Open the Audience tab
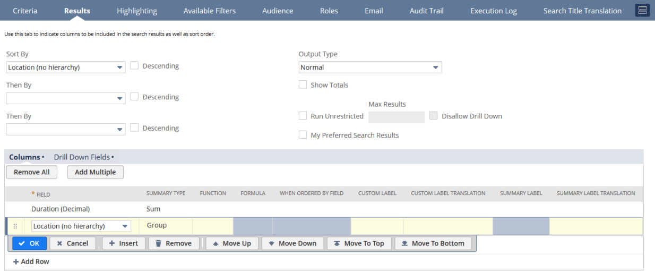The image size is (655, 271). (278, 11)
